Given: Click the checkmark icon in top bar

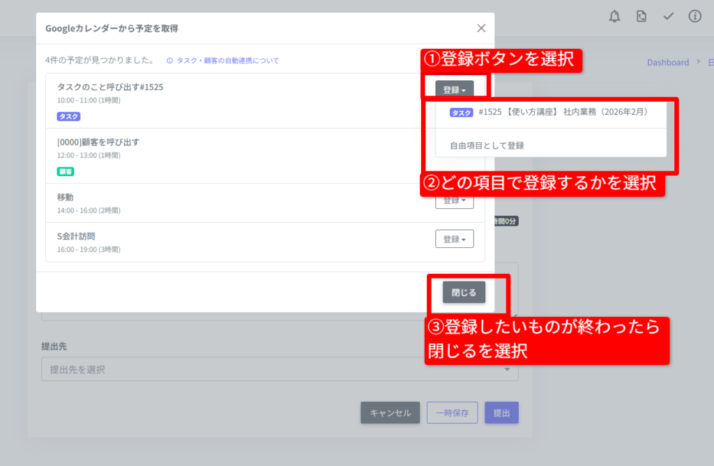Looking at the screenshot, I should (x=668, y=17).
